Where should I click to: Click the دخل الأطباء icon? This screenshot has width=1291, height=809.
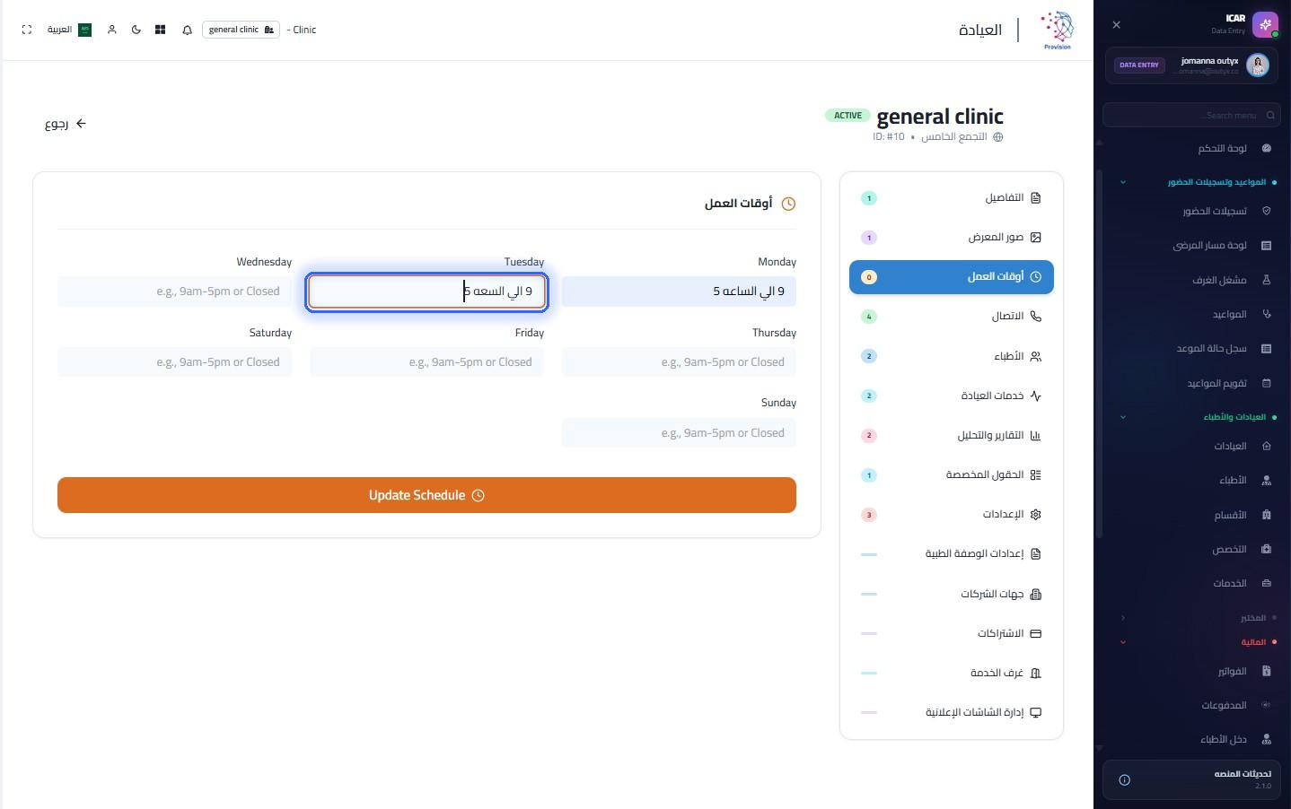[x=1266, y=740]
